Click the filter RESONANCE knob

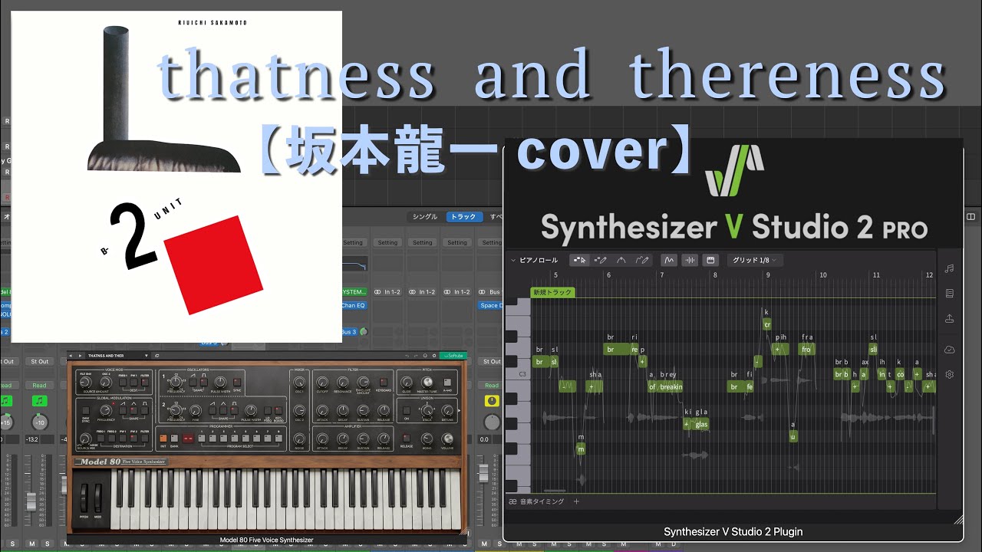point(342,382)
